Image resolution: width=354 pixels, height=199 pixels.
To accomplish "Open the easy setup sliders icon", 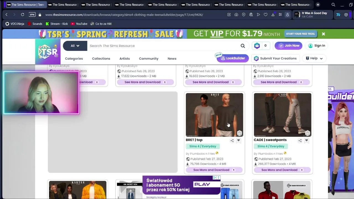I will (x=280, y=15).
